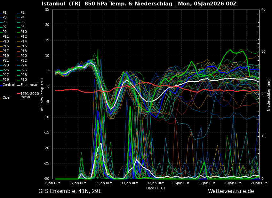Click temperature axis value -25

pyautogui.click(x=47, y=164)
